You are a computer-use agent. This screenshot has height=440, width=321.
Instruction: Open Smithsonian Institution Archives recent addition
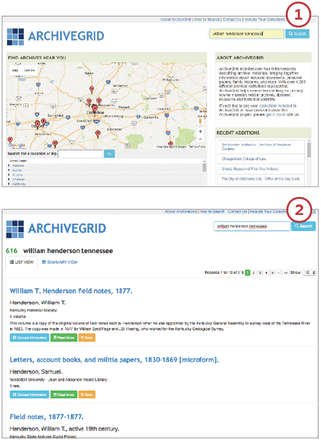(x=256, y=147)
